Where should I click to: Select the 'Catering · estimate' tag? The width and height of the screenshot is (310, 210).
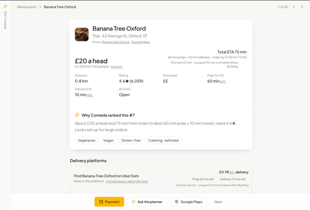point(163,141)
